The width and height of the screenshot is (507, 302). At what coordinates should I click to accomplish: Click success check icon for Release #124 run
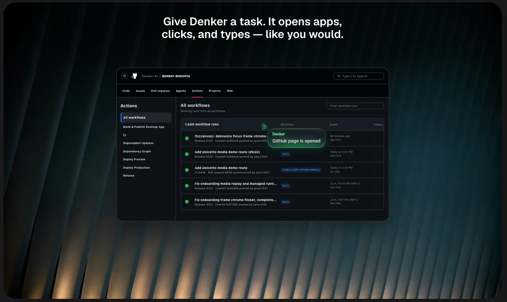click(x=187, y=154)
